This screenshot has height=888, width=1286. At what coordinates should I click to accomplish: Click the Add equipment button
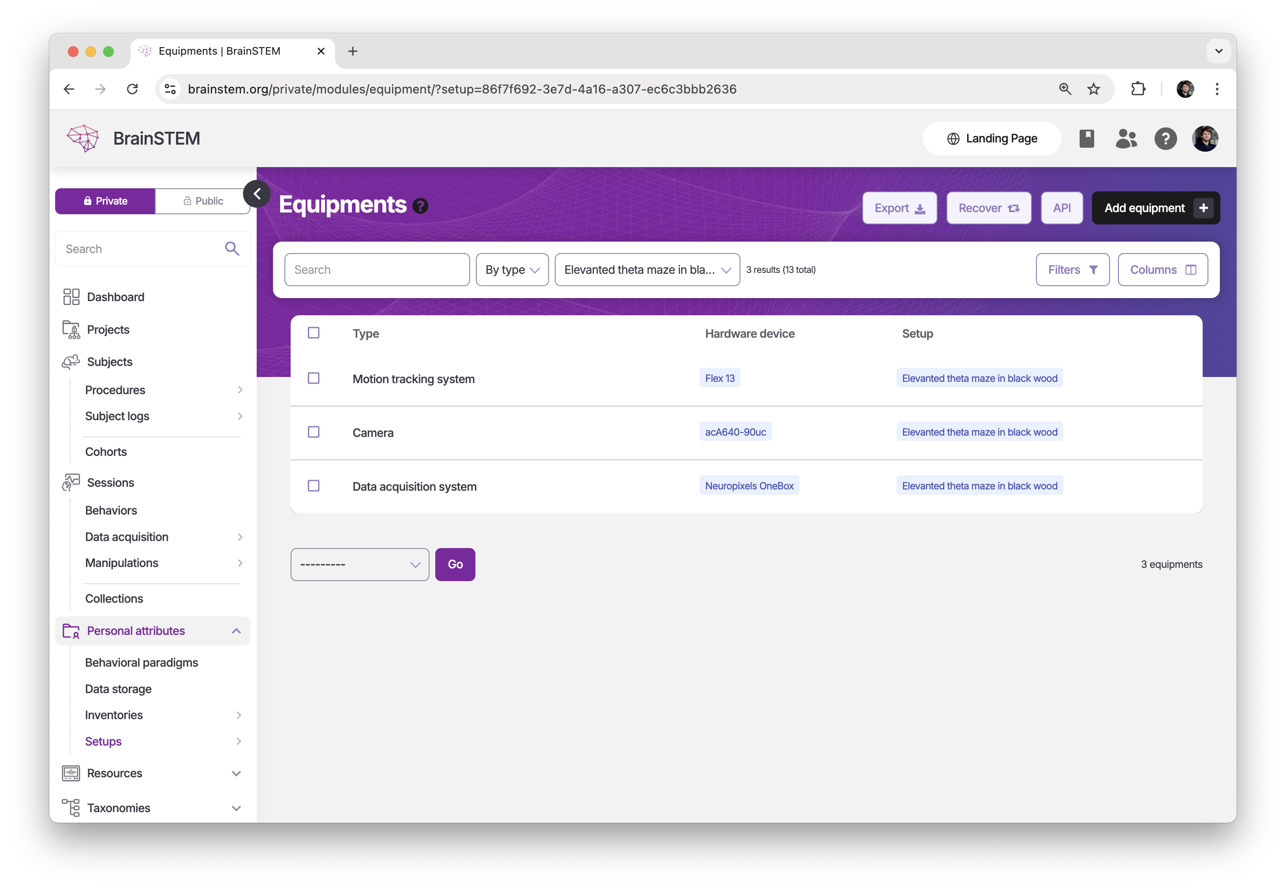pos(1155,208)
